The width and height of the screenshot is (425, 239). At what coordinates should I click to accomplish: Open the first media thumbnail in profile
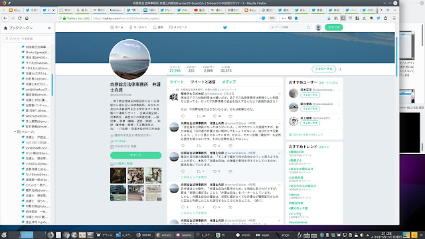pos(118,175)
